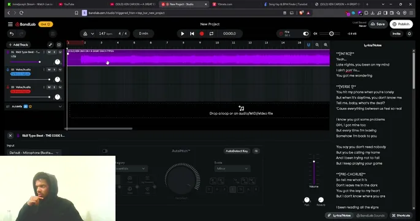Toggle the Fire effect switch off

pyautogui.click(x=305, y=34)
